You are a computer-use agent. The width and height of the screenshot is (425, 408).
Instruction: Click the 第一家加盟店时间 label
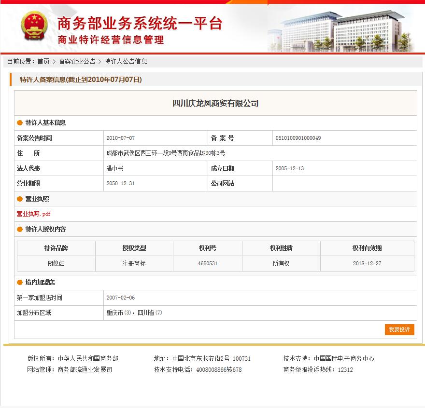coord(40,298)
